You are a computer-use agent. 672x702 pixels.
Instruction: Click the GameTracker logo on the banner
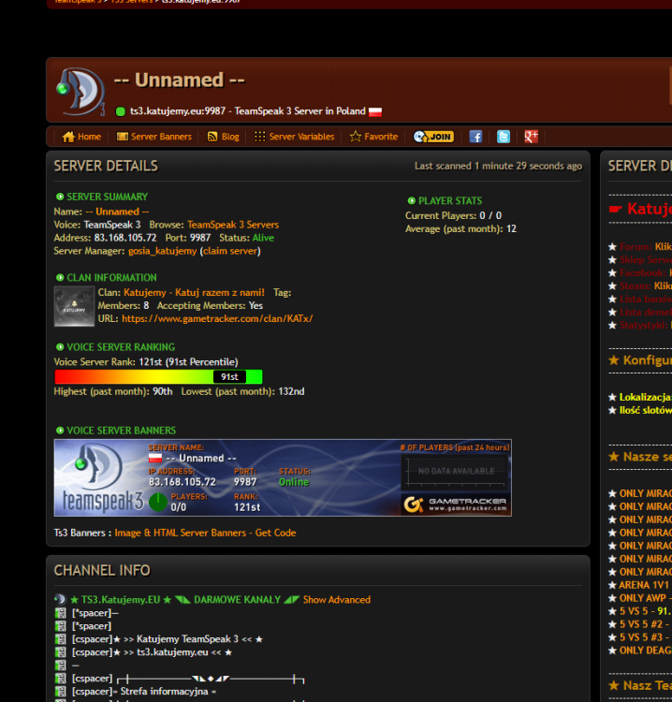(x=456, y=505)
